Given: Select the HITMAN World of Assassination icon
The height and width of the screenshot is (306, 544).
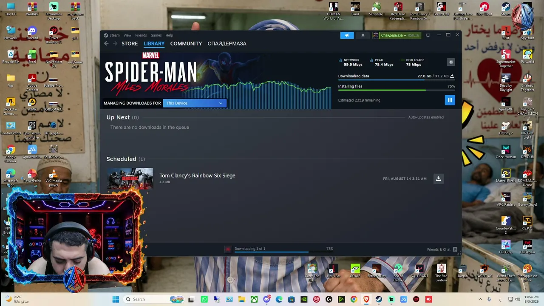Looking at the screenshot, I should [x=334, y=11].
